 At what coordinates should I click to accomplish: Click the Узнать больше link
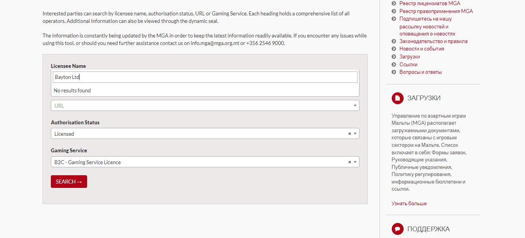pyautogui.click(x=409, y=204)
